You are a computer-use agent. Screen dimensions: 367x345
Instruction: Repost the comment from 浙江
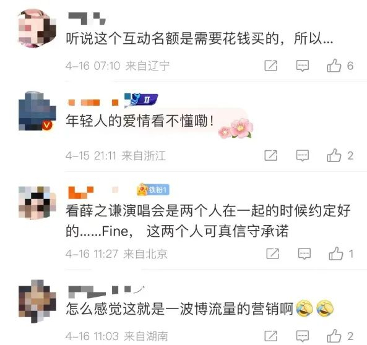click(x=271, y=156)
